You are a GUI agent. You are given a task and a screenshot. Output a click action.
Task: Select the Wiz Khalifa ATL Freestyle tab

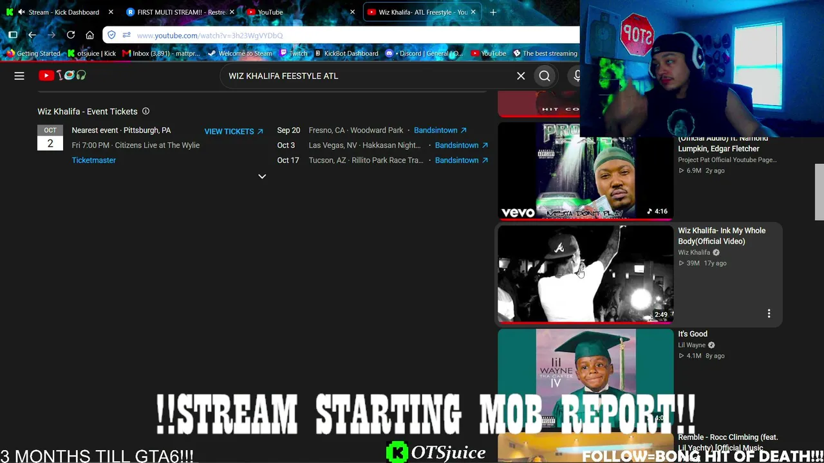[421, 12]
